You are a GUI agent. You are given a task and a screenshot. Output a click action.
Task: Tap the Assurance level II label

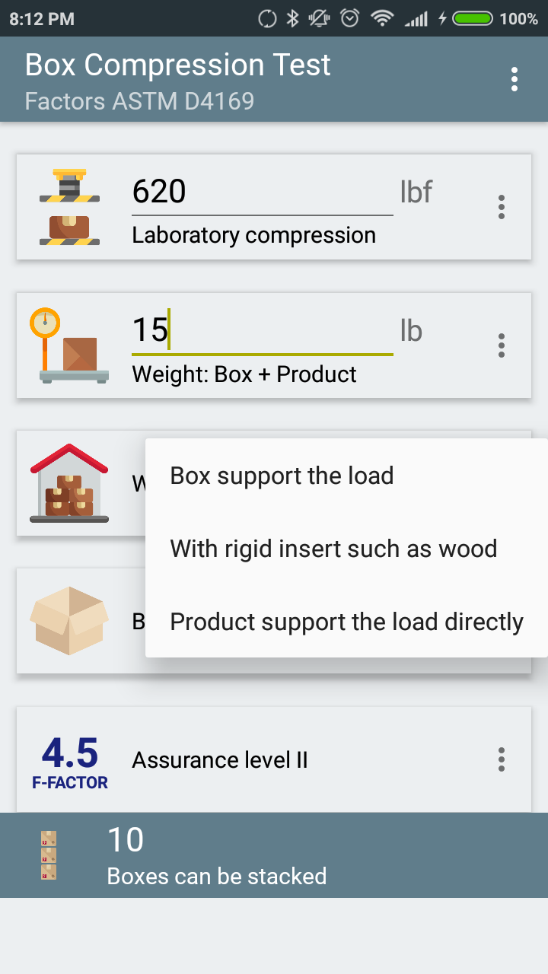pyautogui.click(x=220, y=760)
